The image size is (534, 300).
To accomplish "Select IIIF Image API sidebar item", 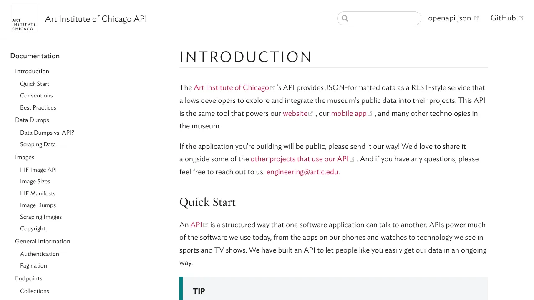I will (38, 170).
